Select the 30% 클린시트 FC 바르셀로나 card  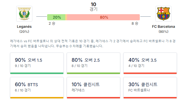pos(150,88)
